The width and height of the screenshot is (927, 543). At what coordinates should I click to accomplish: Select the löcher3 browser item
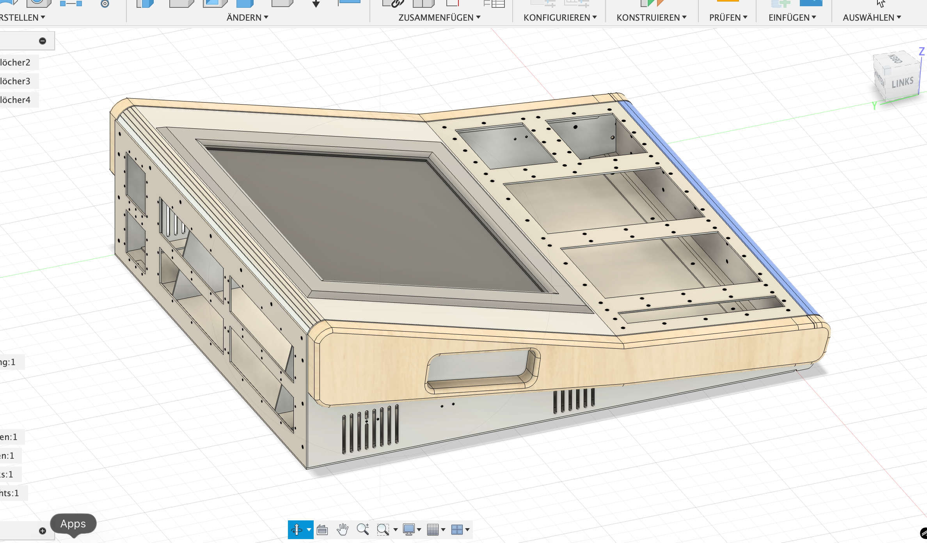(16, 81)
